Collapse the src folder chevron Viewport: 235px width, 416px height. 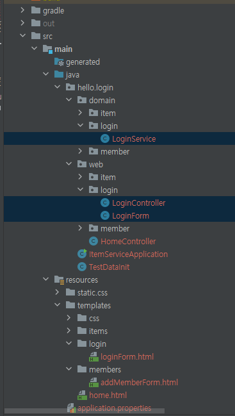pos(22,36)
